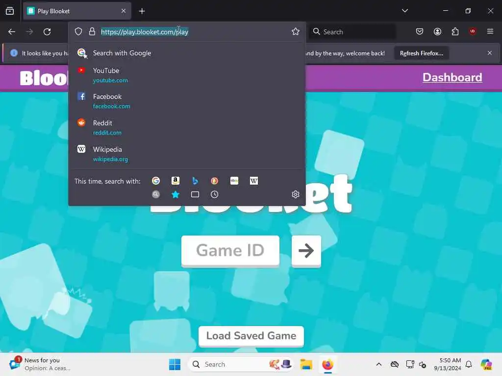Viewport: 502px width, 376px height.
Task: Choose the Wikipedia suggestion
Action: click(x=187, y=154)
